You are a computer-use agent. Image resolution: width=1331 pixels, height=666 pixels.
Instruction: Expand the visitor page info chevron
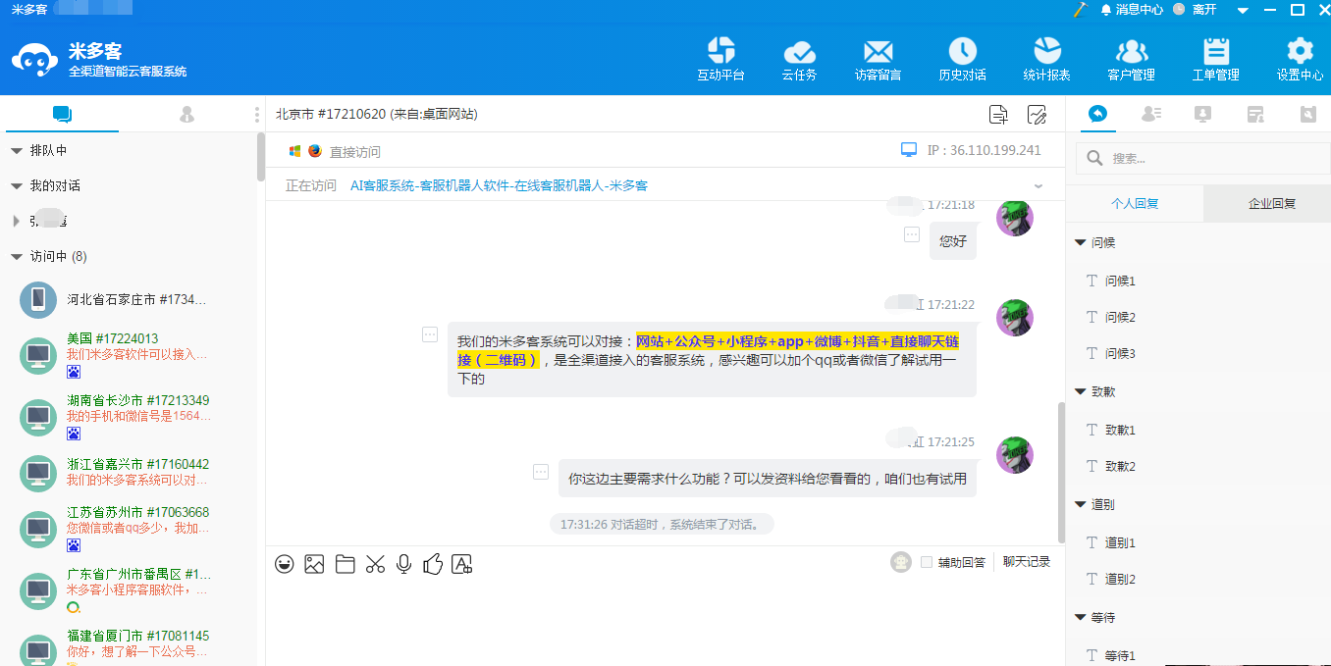pos(1038,185)
